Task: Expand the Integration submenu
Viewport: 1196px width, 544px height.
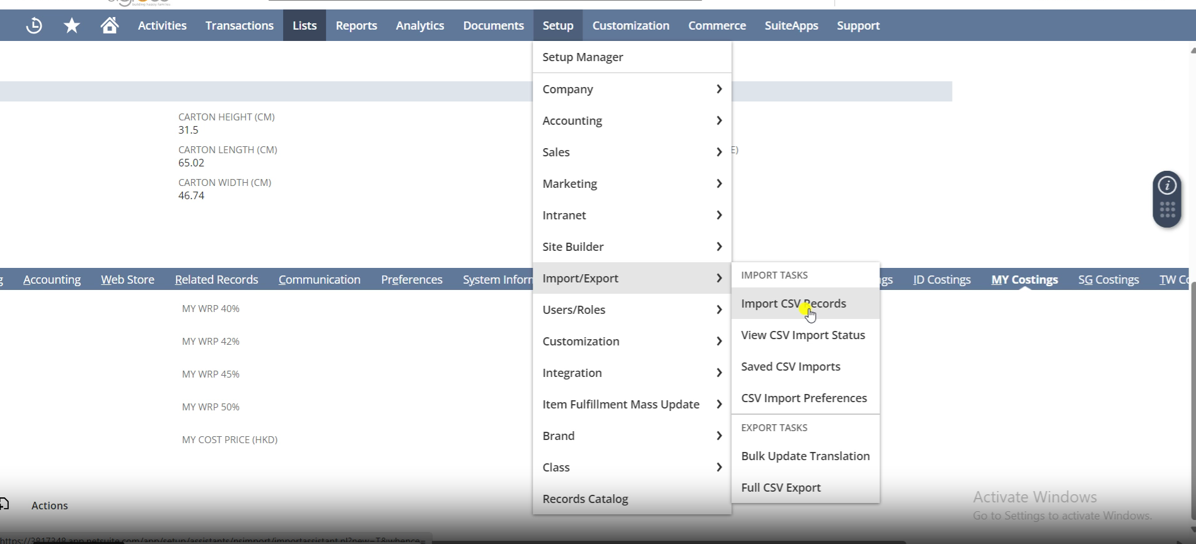Action: (x=632, y=373)
